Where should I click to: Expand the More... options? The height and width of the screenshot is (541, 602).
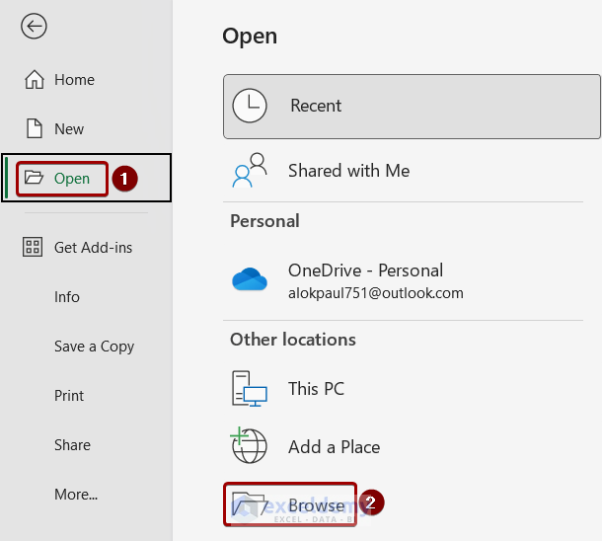(76, 495)
